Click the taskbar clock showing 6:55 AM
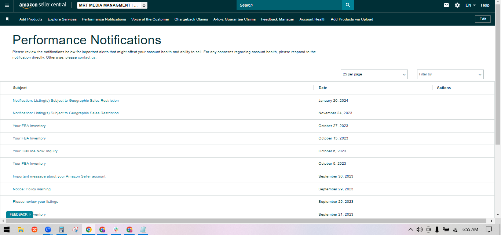Image resolution: width=501 pixels, height=235 pixels. 470,230
